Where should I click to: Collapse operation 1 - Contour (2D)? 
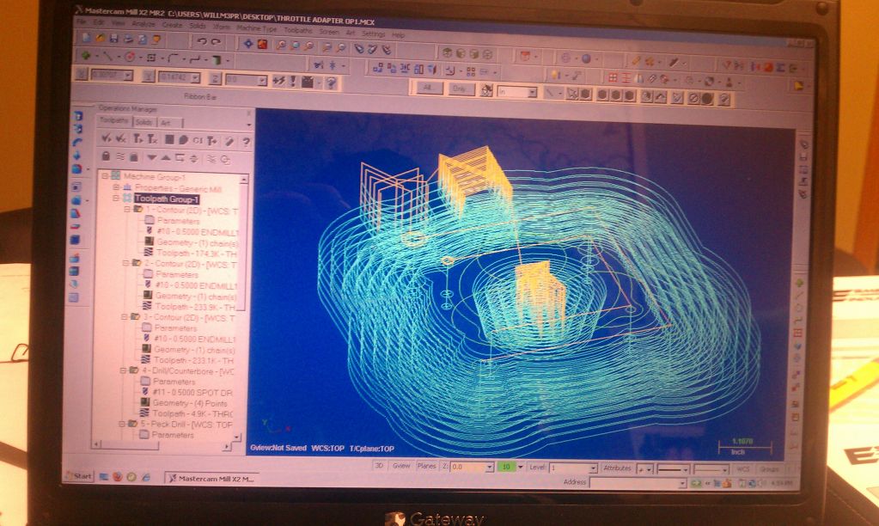(126, 209)
